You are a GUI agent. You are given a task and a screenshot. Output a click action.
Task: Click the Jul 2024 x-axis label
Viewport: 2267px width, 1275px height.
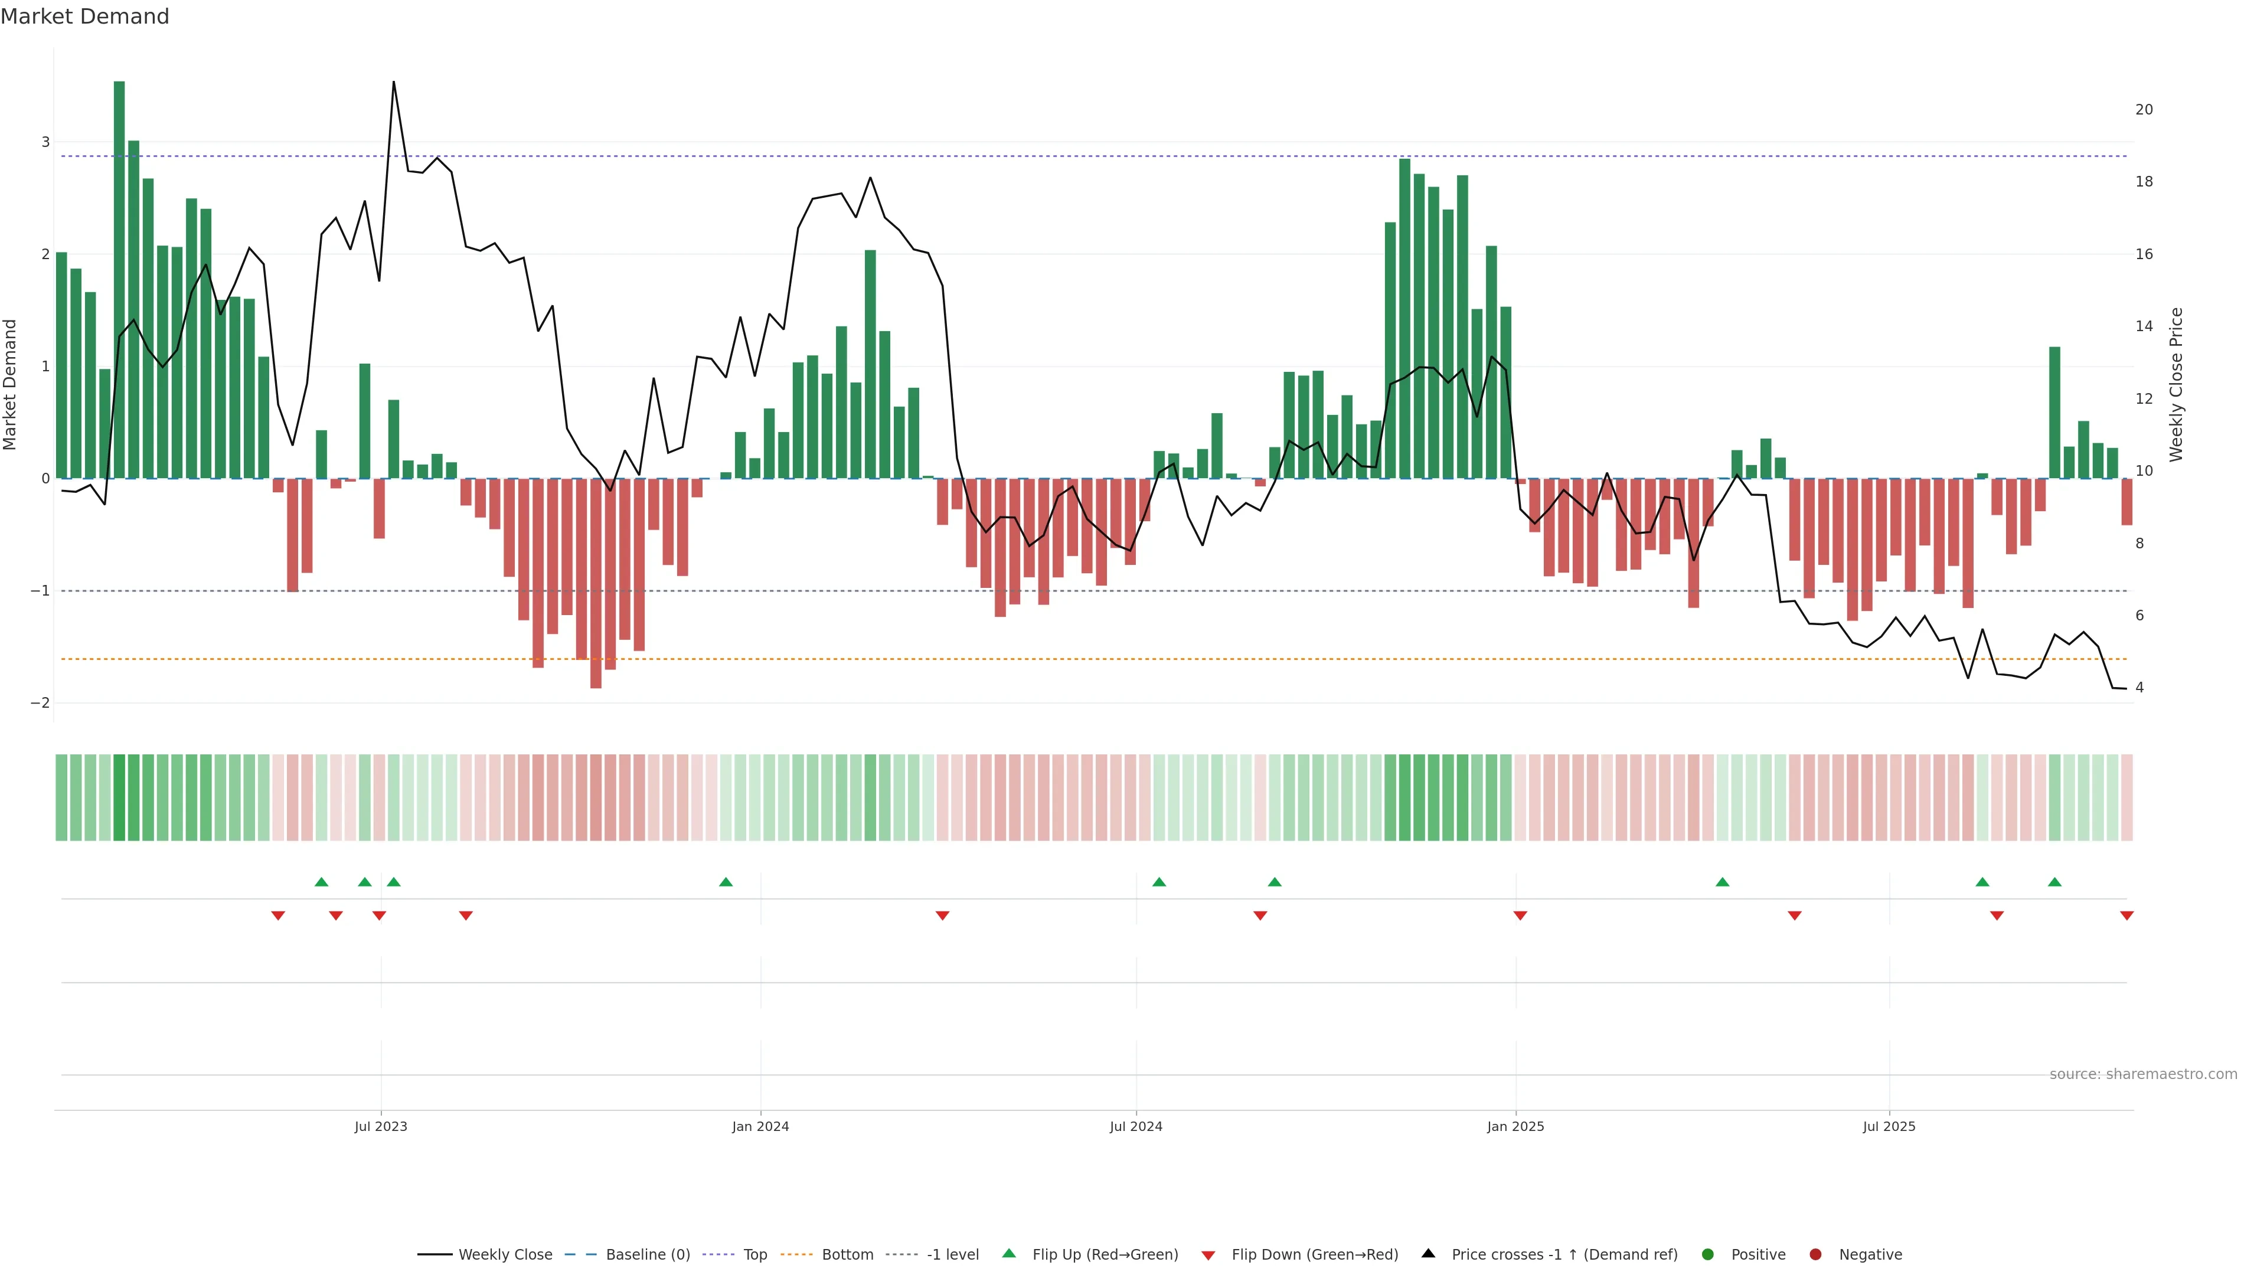pyautogui.click(x=1135, y=1126)
